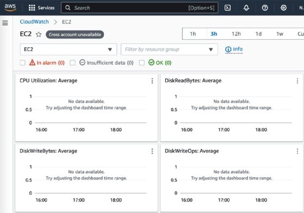Open the help question mark icon

pos(265,8)
